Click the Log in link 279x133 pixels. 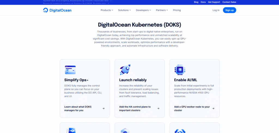click(x=216, y=10)
